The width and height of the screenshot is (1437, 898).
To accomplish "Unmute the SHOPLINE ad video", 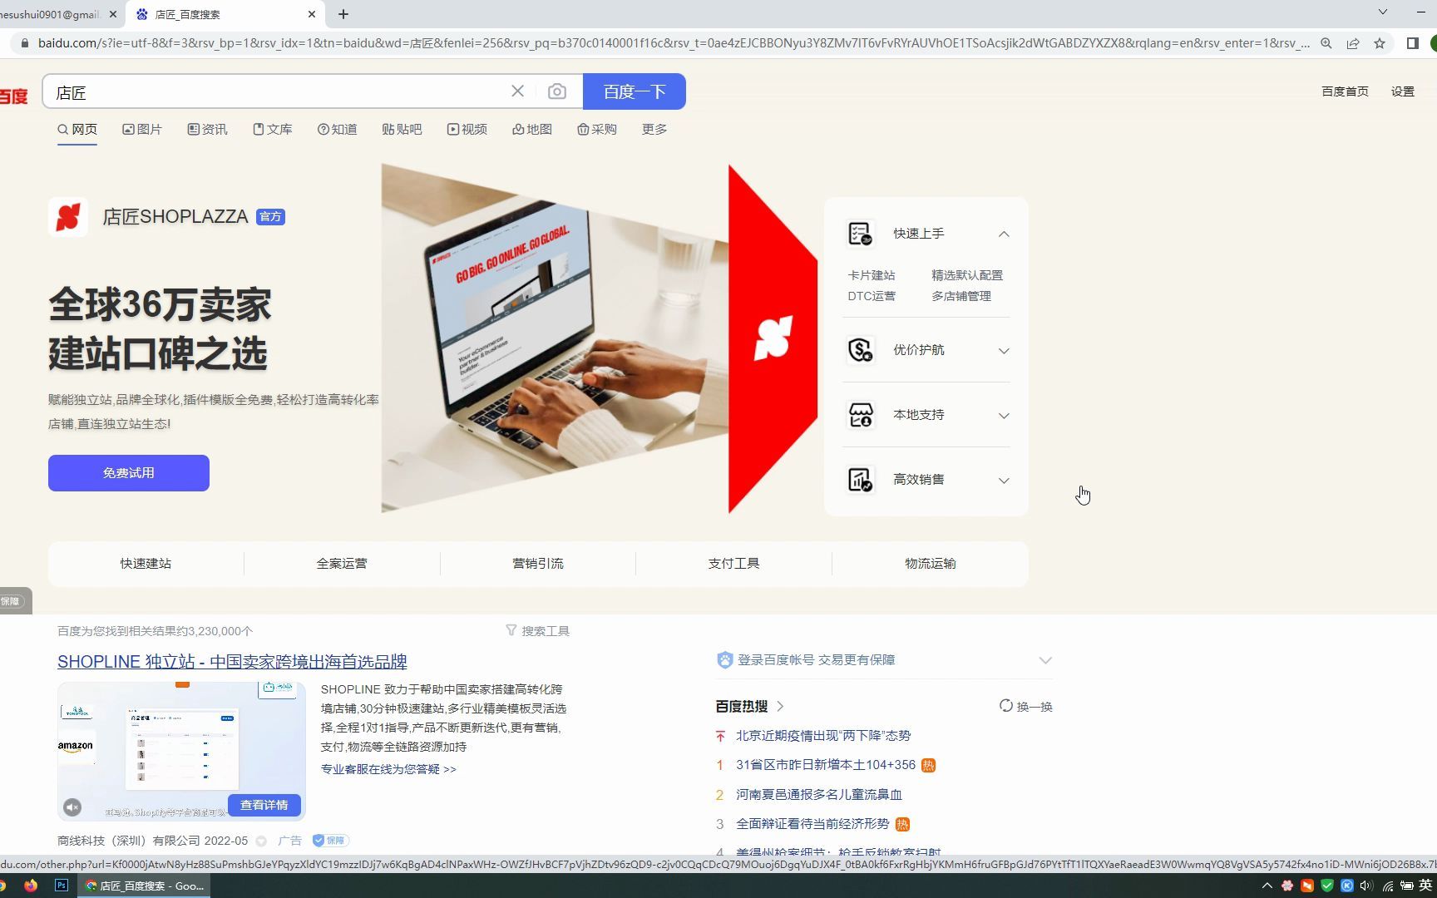I will 72,807.
